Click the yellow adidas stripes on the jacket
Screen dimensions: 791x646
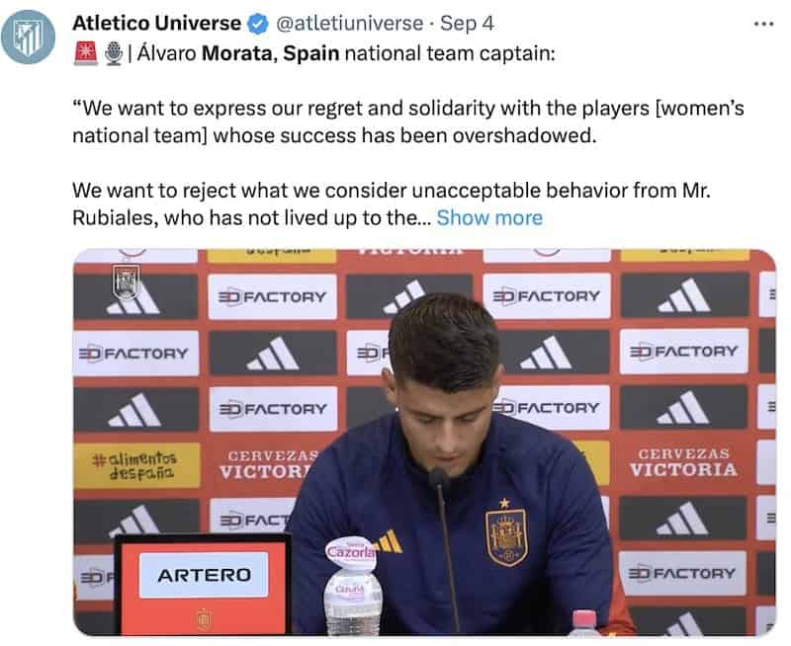pyautogui.click(x=390, y=541)
